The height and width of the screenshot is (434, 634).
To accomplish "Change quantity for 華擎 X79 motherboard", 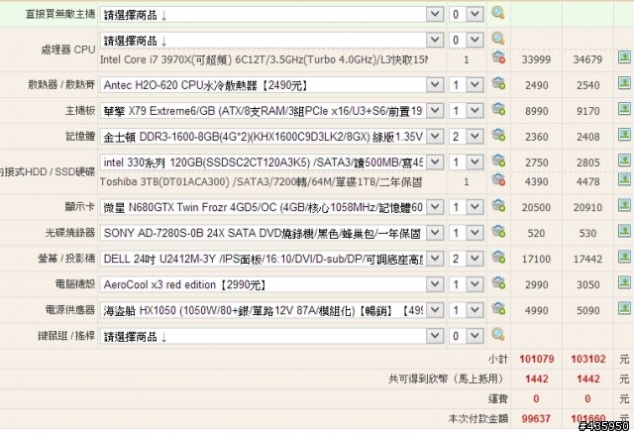I will pos(467,111).
